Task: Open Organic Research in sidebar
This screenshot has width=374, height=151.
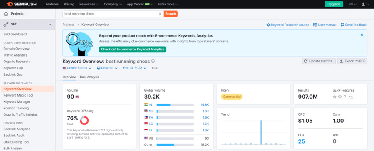Action: pos(17,62)
